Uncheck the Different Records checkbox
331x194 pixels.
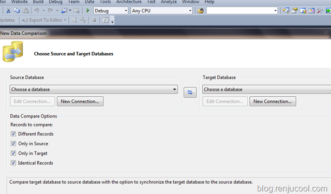coord(13,134)
